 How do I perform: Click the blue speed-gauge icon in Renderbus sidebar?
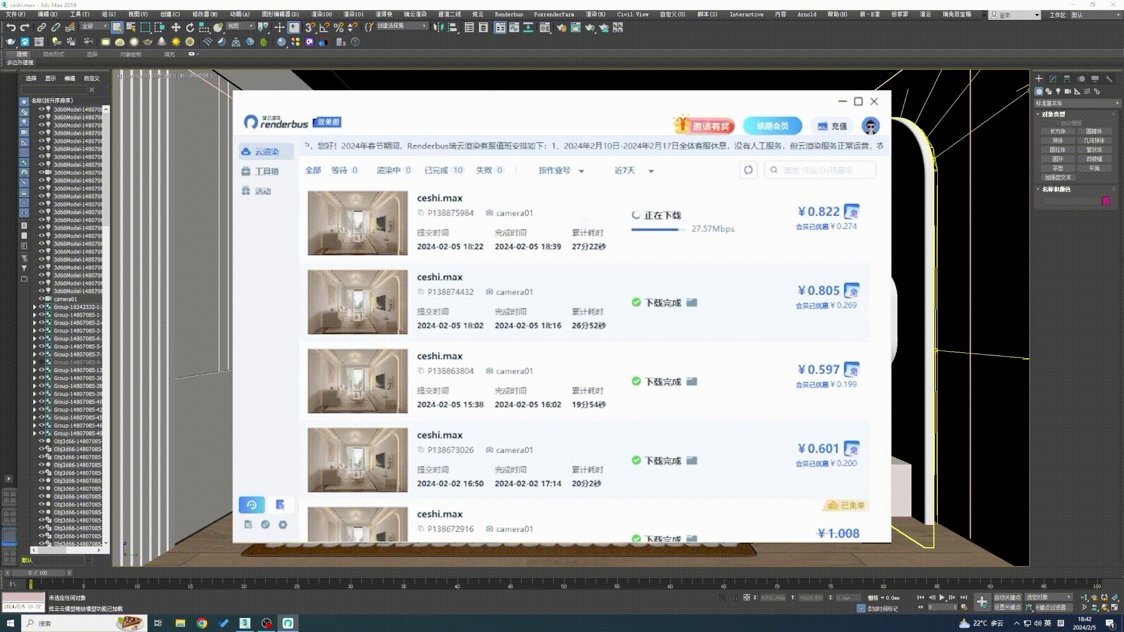click(x=252, y=504)
